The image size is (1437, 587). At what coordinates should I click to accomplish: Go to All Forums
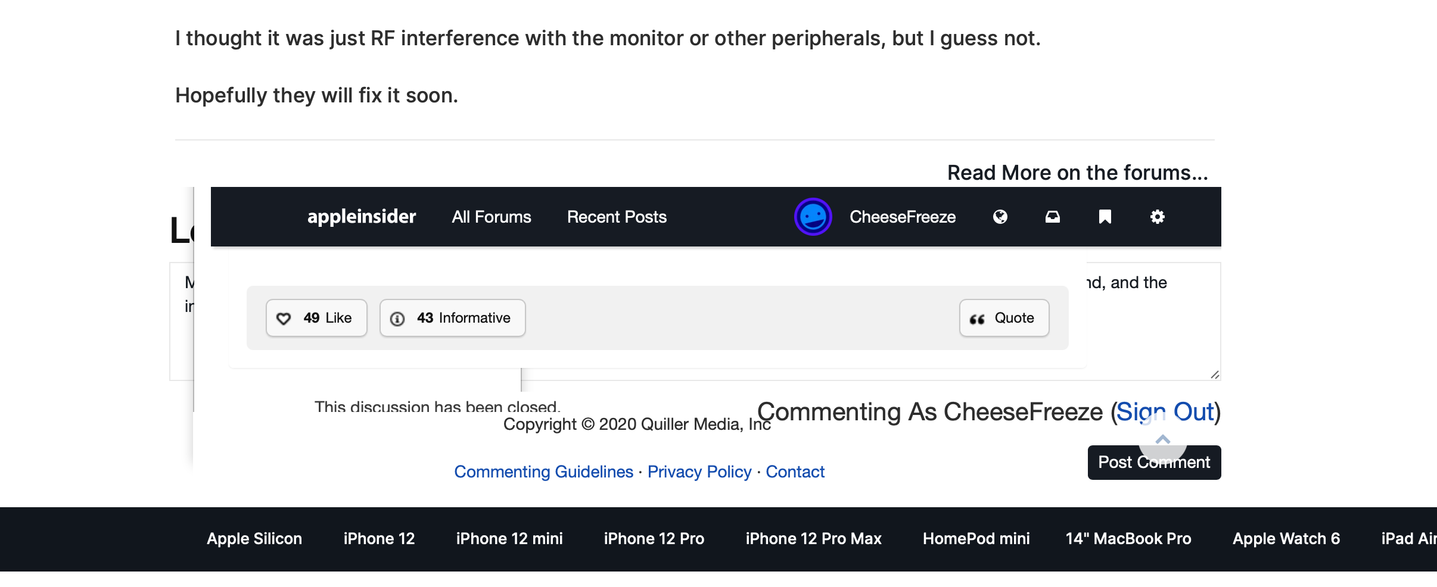492,217
